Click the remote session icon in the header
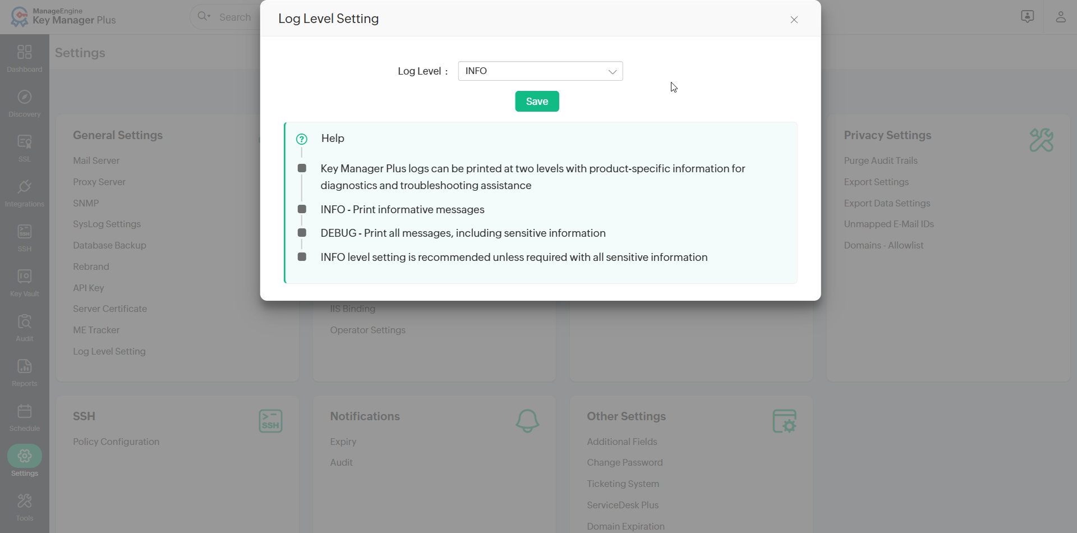Image resolution: width=1077 pixels, height=533 pixels. 1028,17
